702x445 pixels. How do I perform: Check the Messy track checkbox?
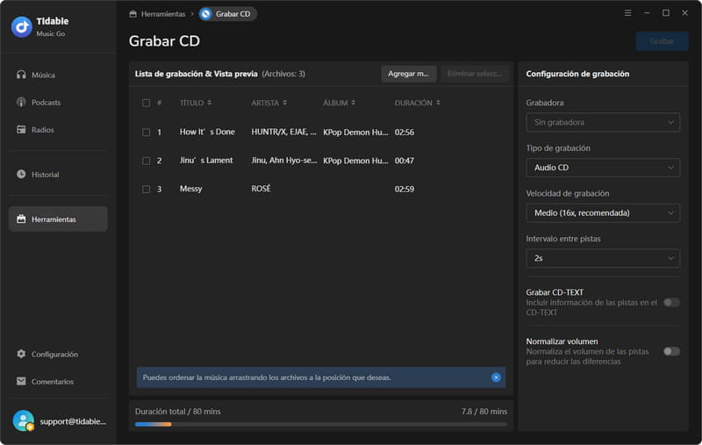[146, 190]
